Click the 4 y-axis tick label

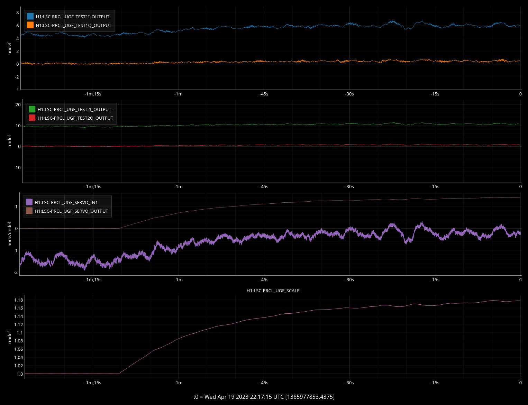[x=18, y=38]
